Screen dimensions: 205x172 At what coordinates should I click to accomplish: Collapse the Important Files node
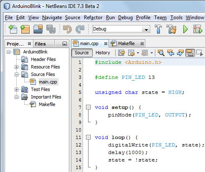[x=16, y=97]
